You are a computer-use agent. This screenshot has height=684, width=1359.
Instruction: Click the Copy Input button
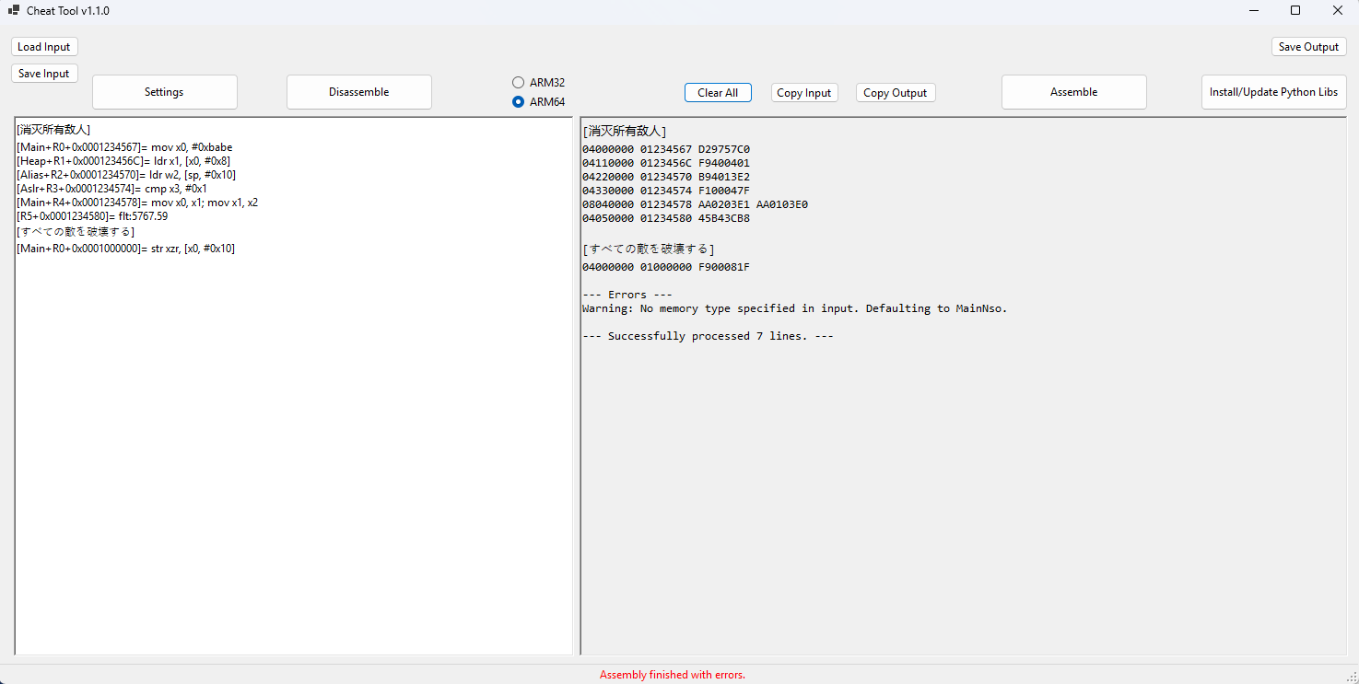coord(804,93)
